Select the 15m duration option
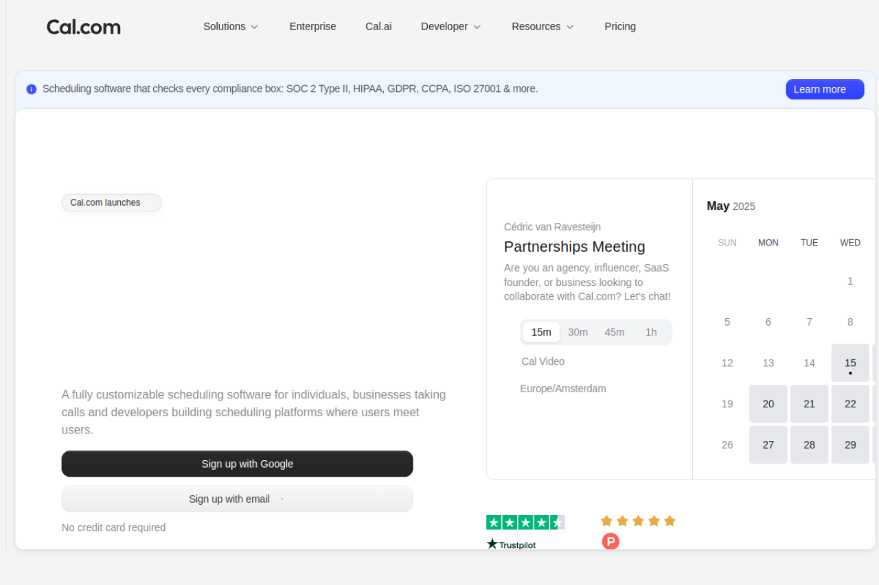This screenshot has height=585, width=879. tap(541, 332)
